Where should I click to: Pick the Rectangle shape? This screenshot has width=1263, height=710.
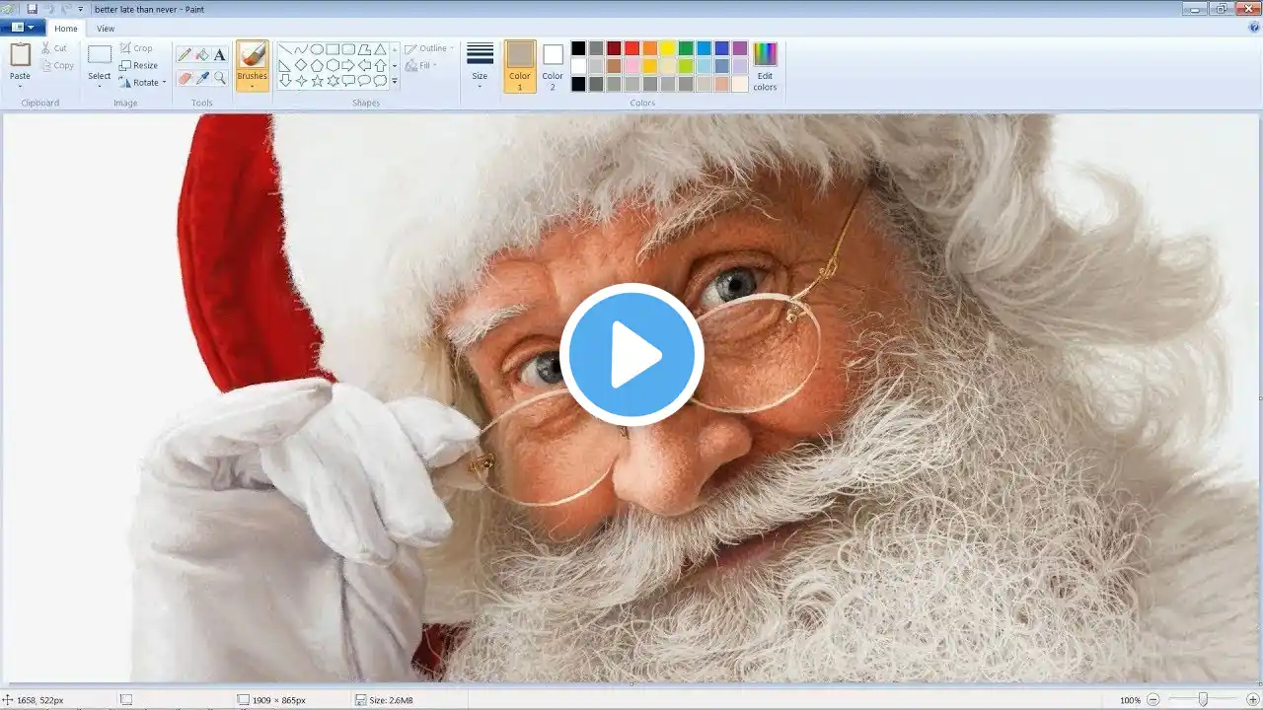pos(333,49)
